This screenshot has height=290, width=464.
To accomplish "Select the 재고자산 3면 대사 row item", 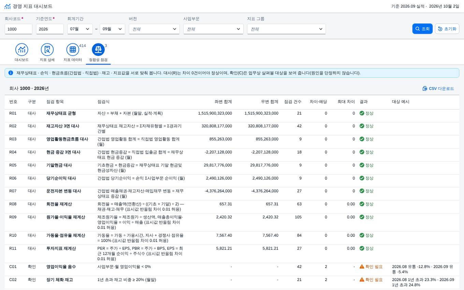I will coord(63,126).
